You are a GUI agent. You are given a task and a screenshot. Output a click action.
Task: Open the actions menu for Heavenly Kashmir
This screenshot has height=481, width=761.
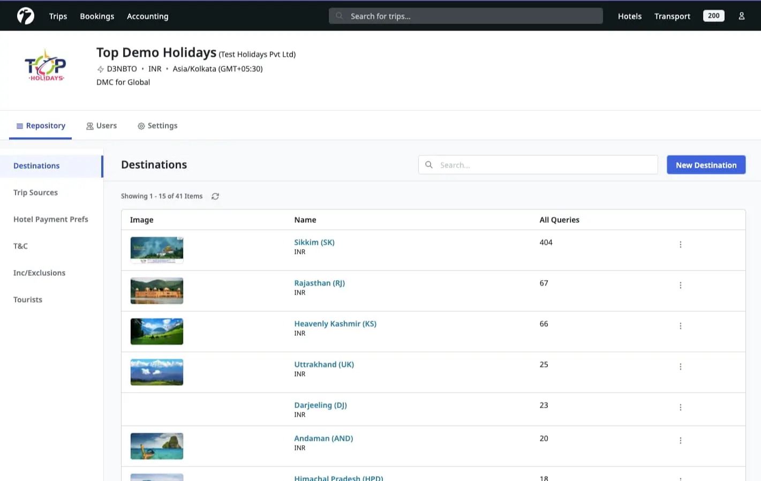click(680, 326)
